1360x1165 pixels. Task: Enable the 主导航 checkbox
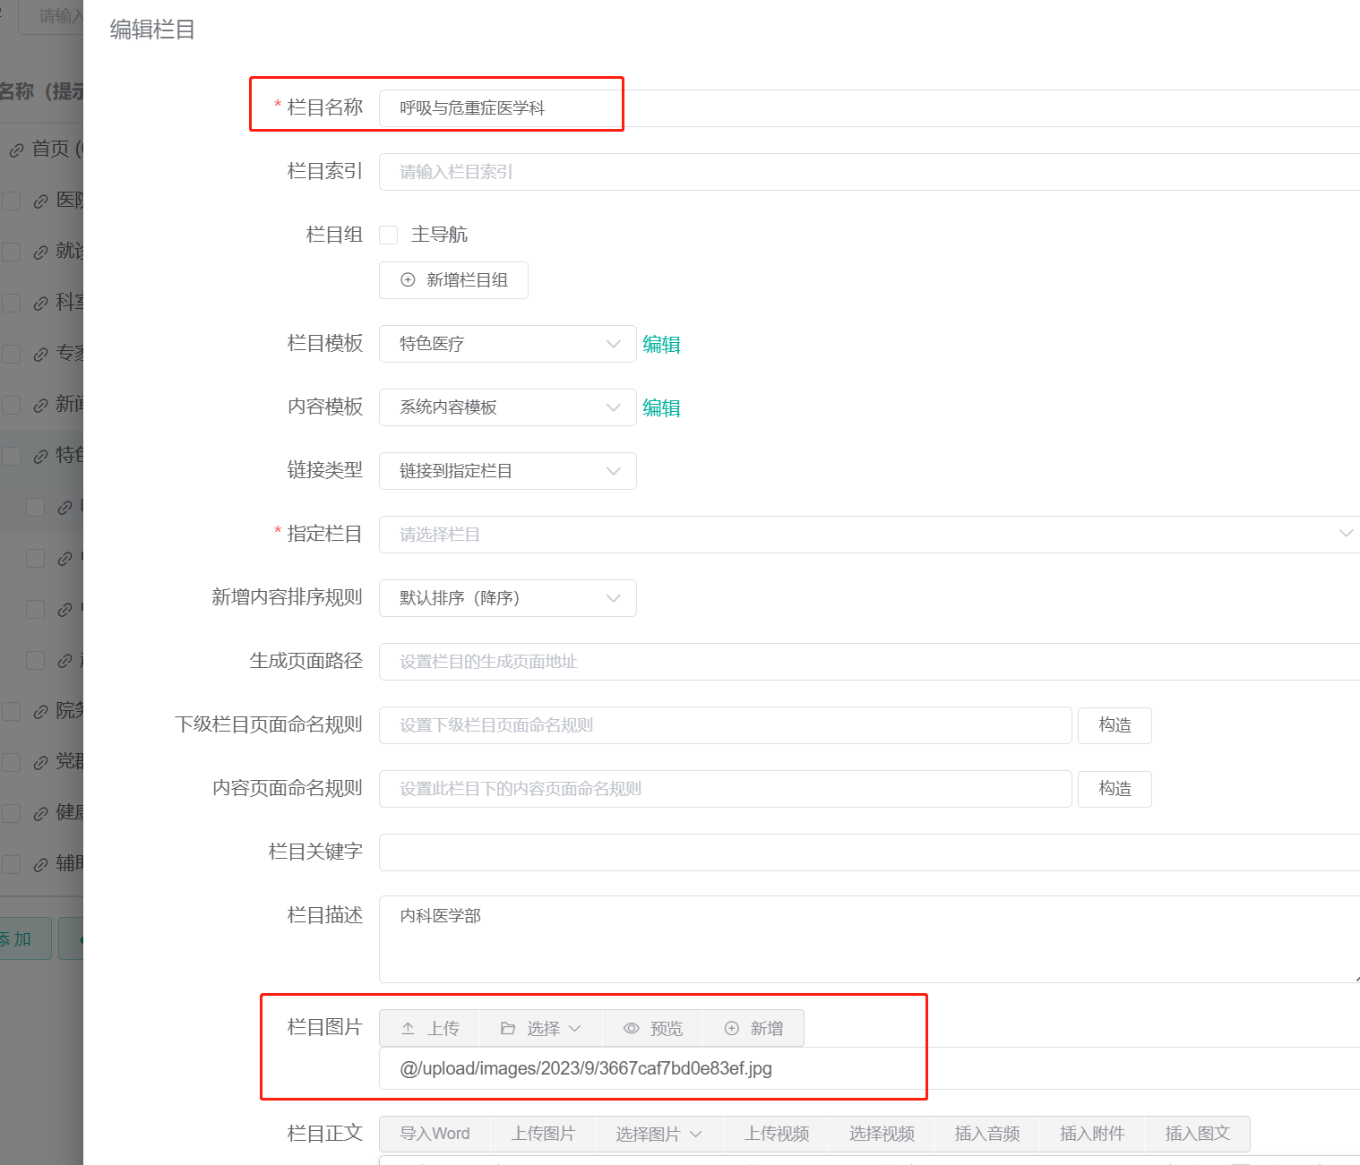(388, 234)
